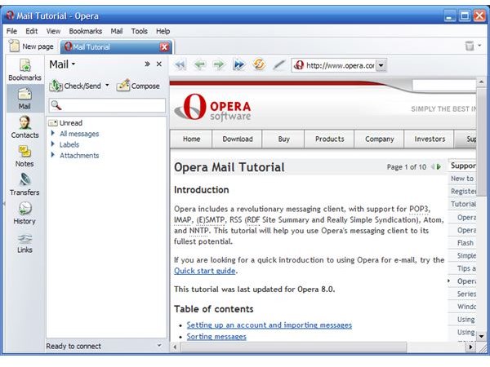Click the Flash sidebar link
The width and height of the screenshot is (490, 367).
465,242
